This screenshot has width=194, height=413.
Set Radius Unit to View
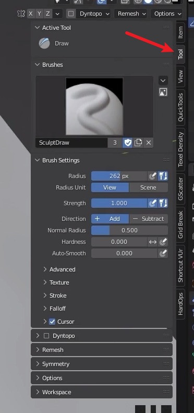click(x=110, y=187)
